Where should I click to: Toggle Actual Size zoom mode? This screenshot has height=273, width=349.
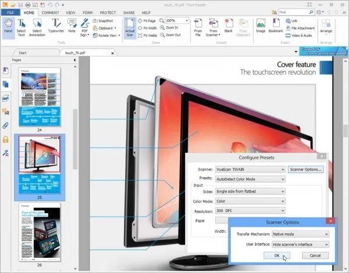click(130, 27)
